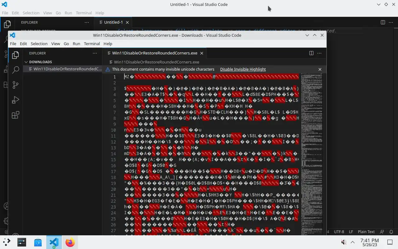The height and width of the screenshot is (249, 398).
Task: Open more editor actions in Untitled-1 window
Action: coord(391,22)
